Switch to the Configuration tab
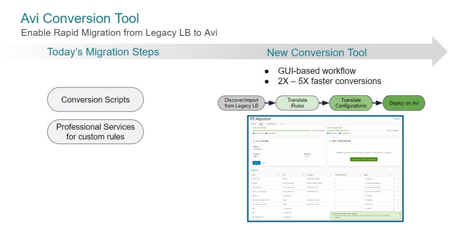This screenshot has height=230, width=459. click(x=271, y=124)
